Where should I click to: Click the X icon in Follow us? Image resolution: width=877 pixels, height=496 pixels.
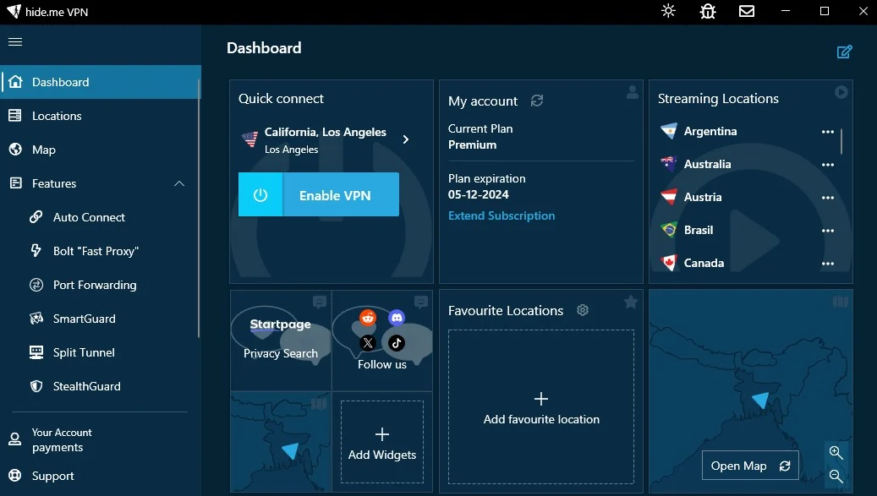coord(368,343)
